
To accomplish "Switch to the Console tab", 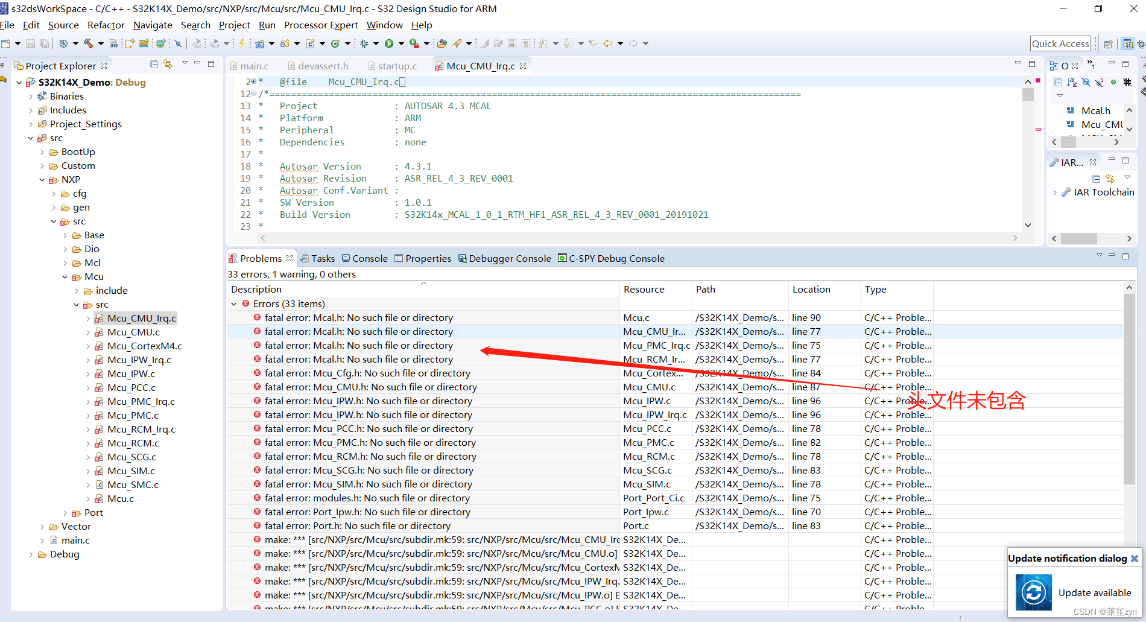I will 365,258.
